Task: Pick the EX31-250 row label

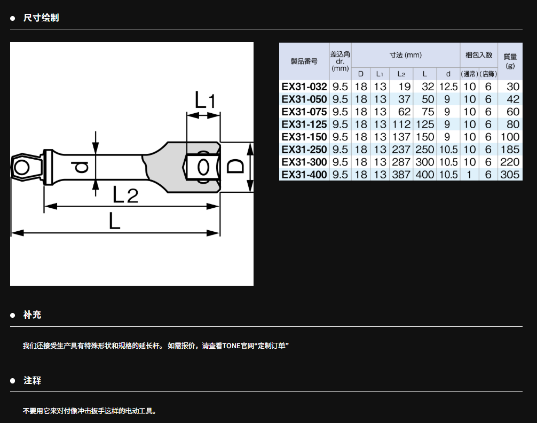Action: [x=304, y=150]
